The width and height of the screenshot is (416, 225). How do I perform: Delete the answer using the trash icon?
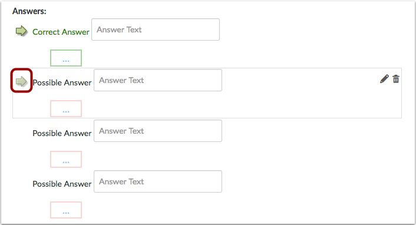pyautogui.click(x=396, y=79)
